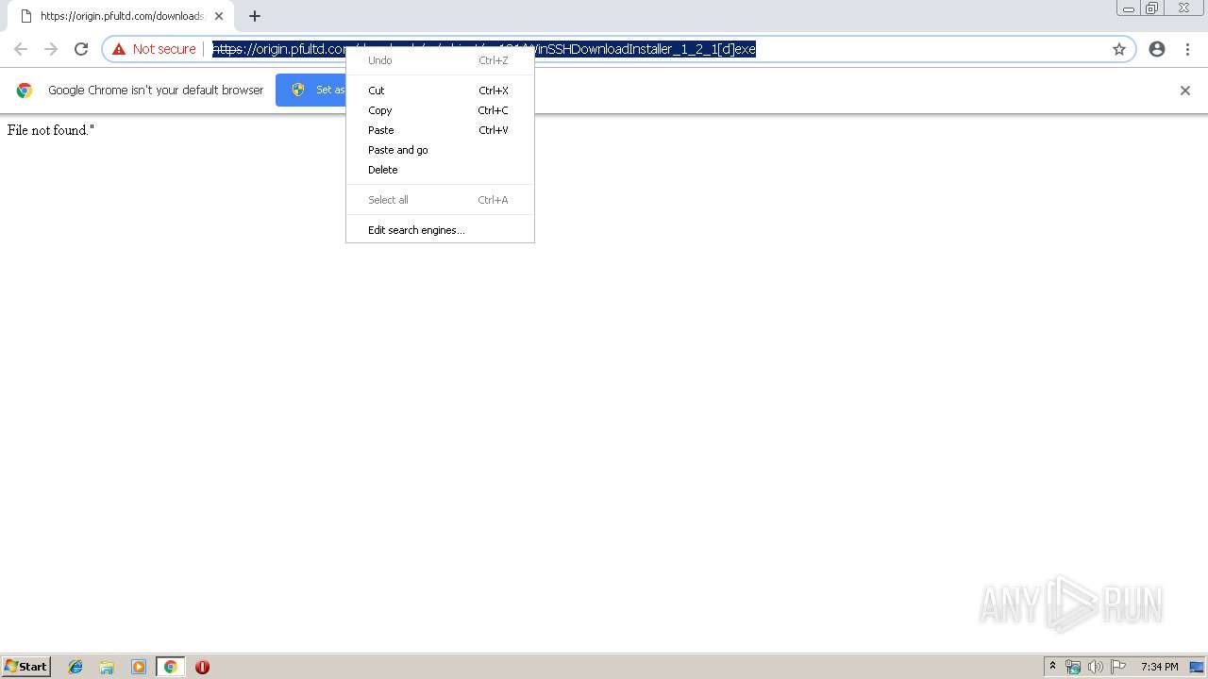Bookmark this page with the star icon

click(x=1119, y=49)
